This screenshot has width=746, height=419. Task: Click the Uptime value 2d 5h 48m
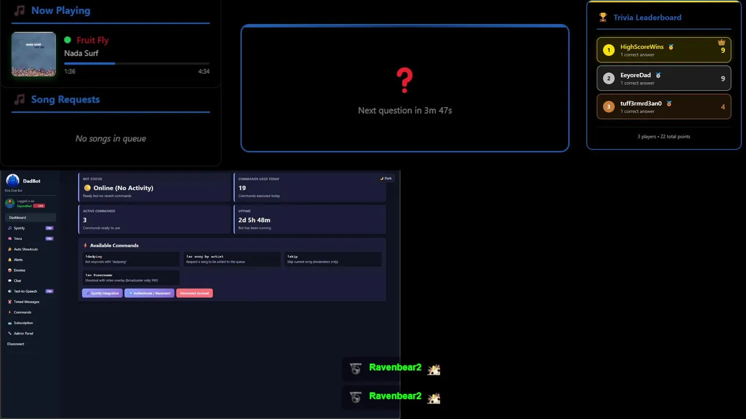coord(254,220)
